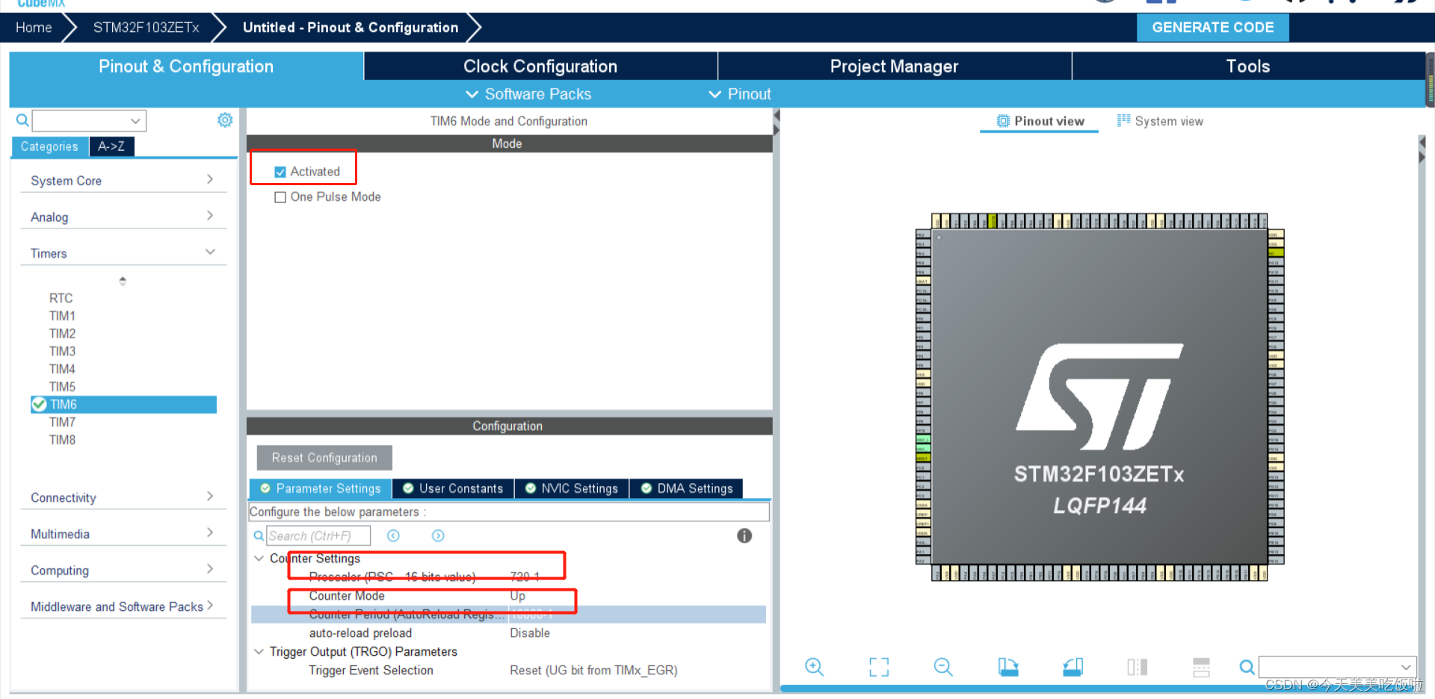The image size is (1435, 699).
Task: Sort the Timers list with the arrow icon
Action: click(x=123, y=281)
